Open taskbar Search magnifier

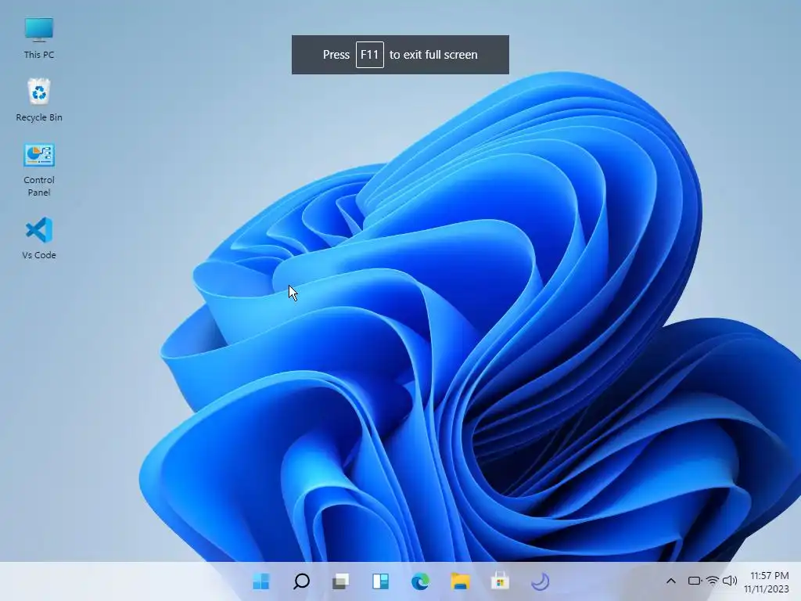tap(301, 581)
